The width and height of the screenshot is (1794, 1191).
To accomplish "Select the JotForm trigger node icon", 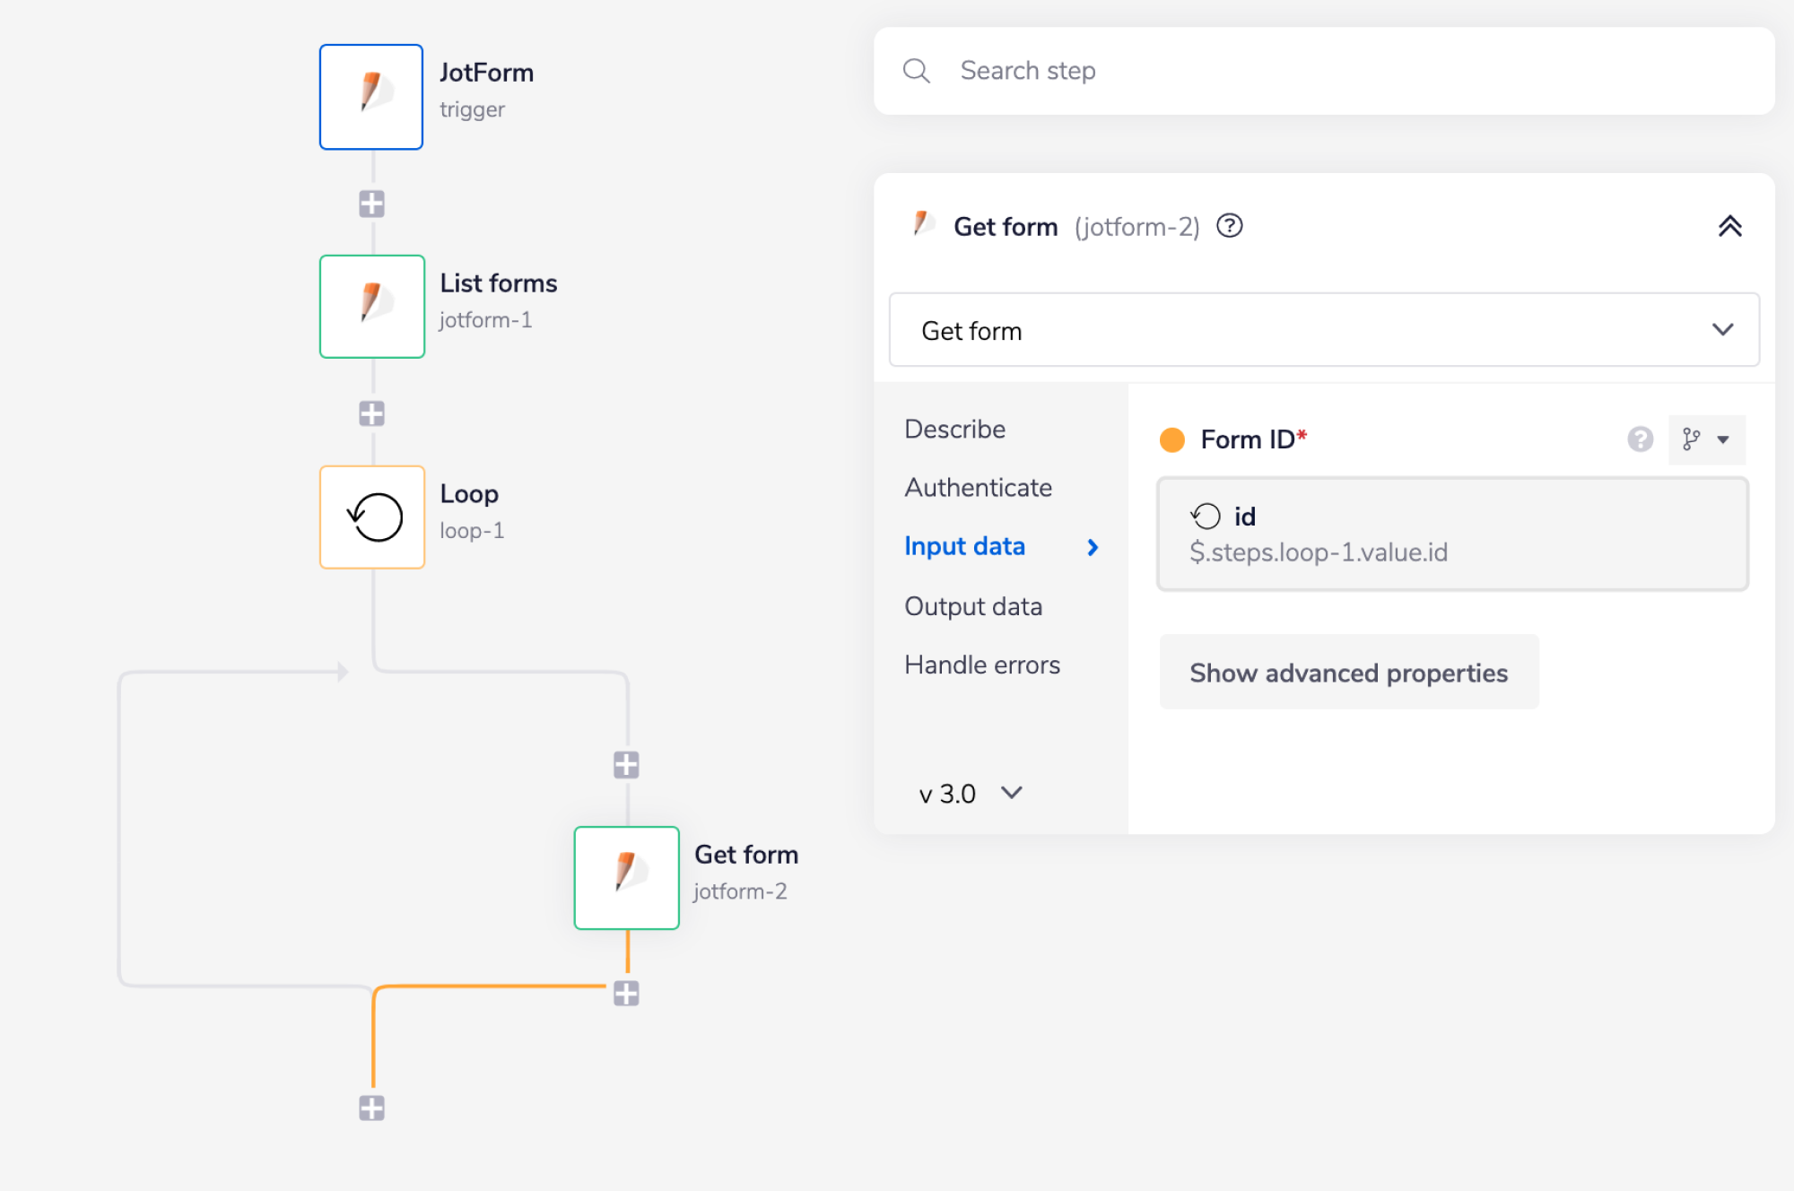I will click(370, 96).
